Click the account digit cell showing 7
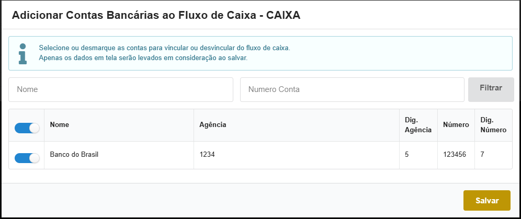 482,155
